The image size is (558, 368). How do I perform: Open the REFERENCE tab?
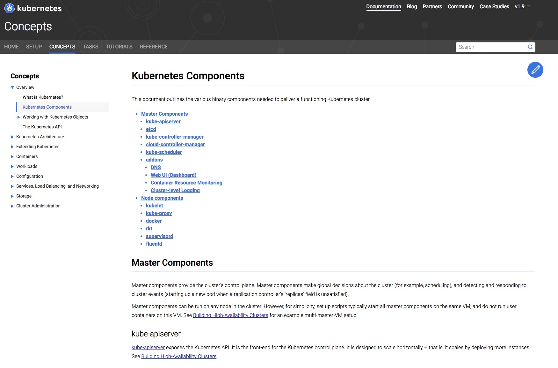click(154, 47)
